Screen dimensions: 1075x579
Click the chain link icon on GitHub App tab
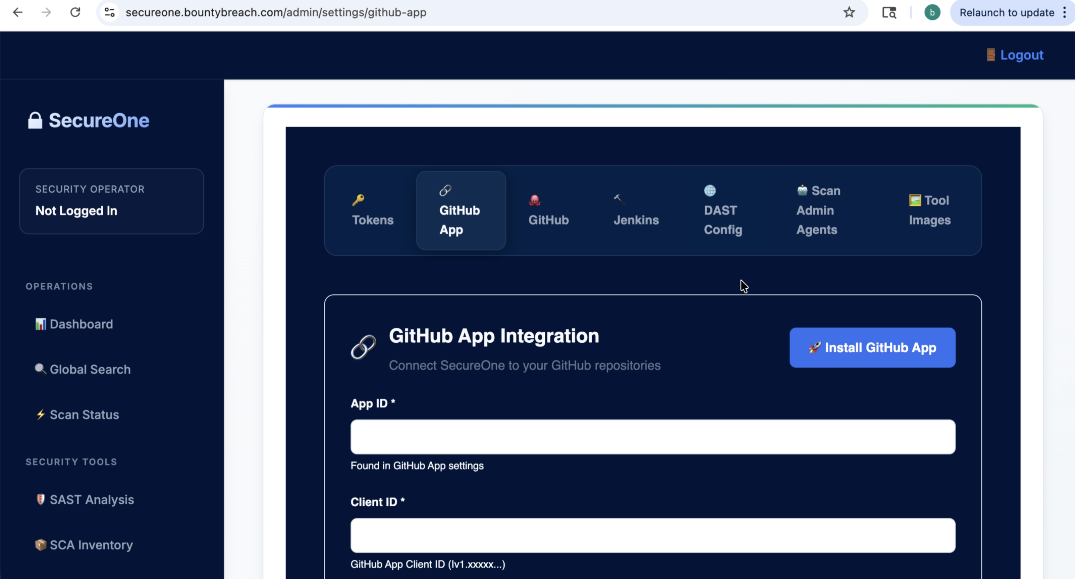(445, 190)
